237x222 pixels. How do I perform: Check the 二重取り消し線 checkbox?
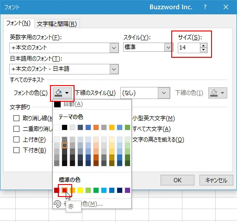tap(16, 129)
